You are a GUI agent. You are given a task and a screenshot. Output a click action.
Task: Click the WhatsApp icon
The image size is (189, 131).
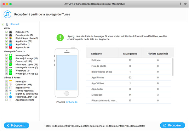coord(10,71)
